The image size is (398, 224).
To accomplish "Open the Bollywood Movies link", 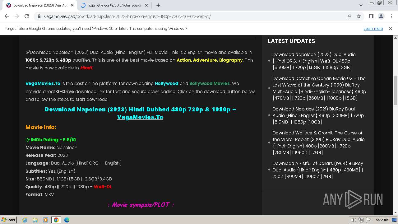I will click(210, 83).
